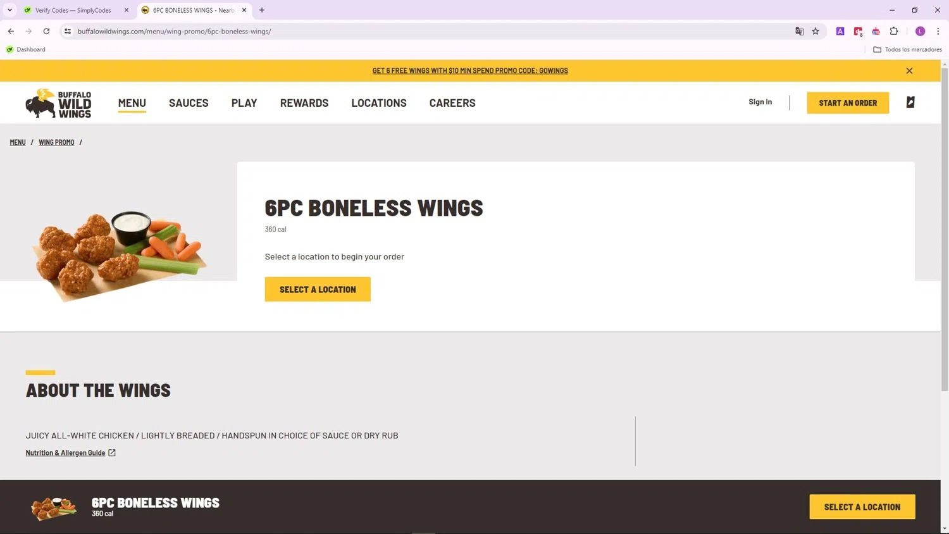The height and width of the screenshot is (534, 949).
Task: Click the Buffalo Wild Wings logo
Action: pos(58,103)
